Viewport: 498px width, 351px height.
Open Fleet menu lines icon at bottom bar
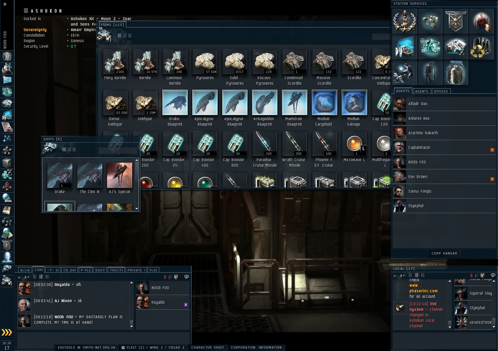[x=123, y=347]
